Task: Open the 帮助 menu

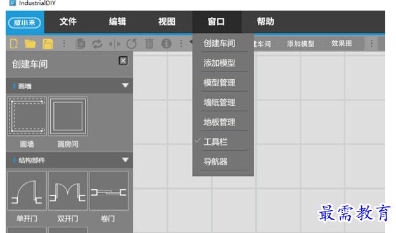Action: click(265, 22)
